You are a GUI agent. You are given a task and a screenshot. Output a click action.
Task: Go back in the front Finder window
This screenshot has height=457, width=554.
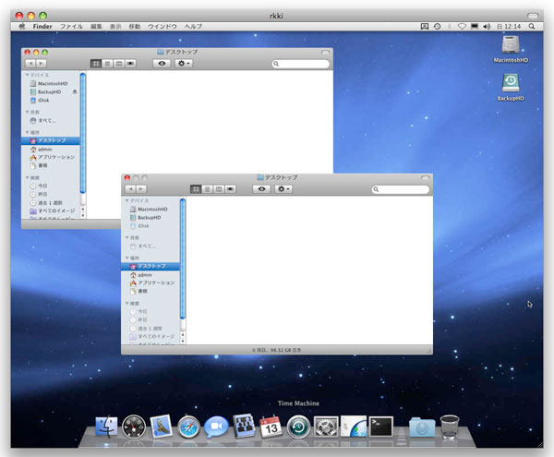pos(130,189)
